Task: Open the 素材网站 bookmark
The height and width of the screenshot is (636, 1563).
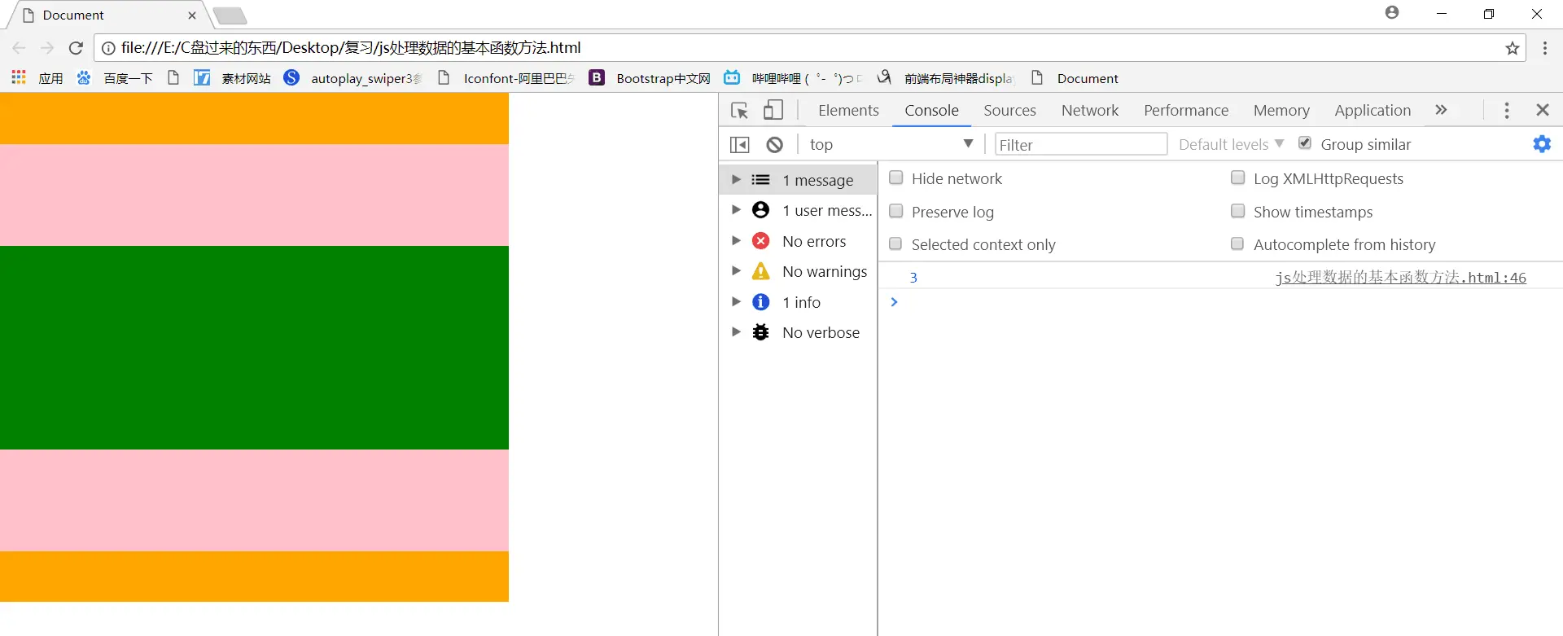Action: click(x=232, y=77)
